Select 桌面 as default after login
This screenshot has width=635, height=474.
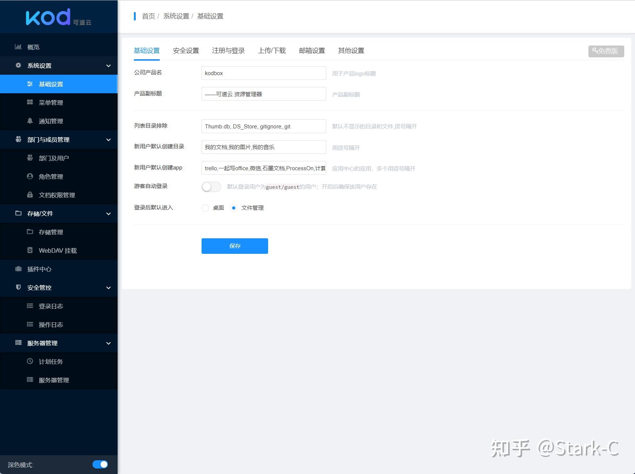pyautogui.click(x=205, y=208)
